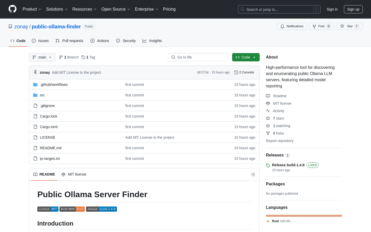Click the release tag icon

pos(268,165)
